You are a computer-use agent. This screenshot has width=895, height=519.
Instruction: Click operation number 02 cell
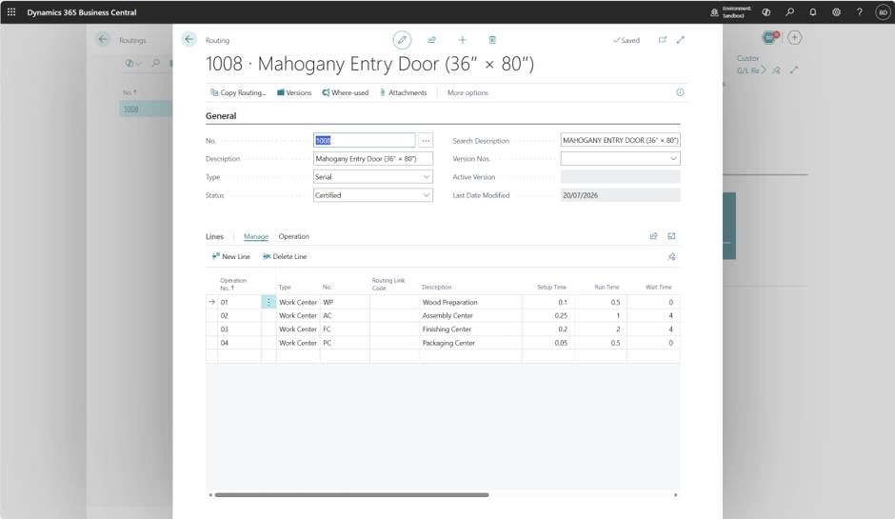239,316
